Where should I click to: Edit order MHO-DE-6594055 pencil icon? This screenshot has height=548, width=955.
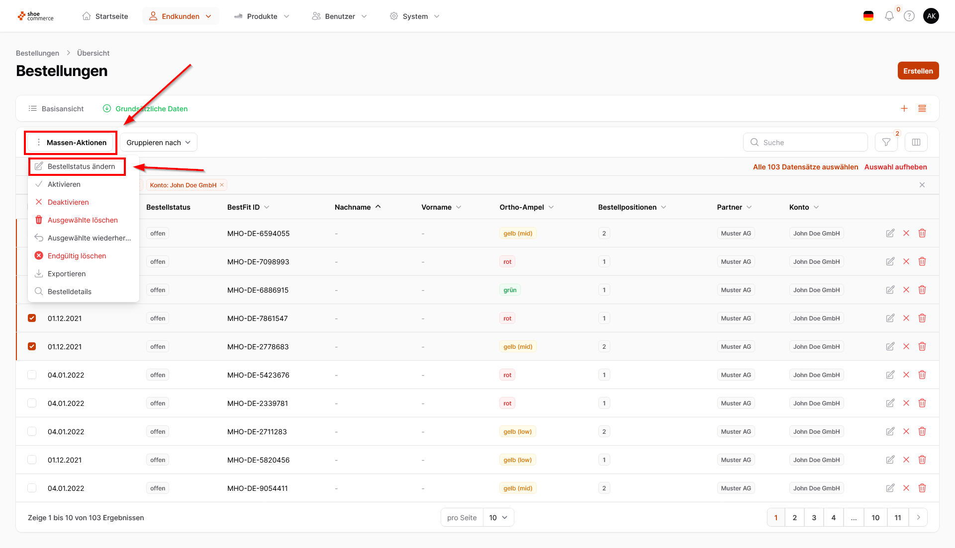(x=890, y=234)
